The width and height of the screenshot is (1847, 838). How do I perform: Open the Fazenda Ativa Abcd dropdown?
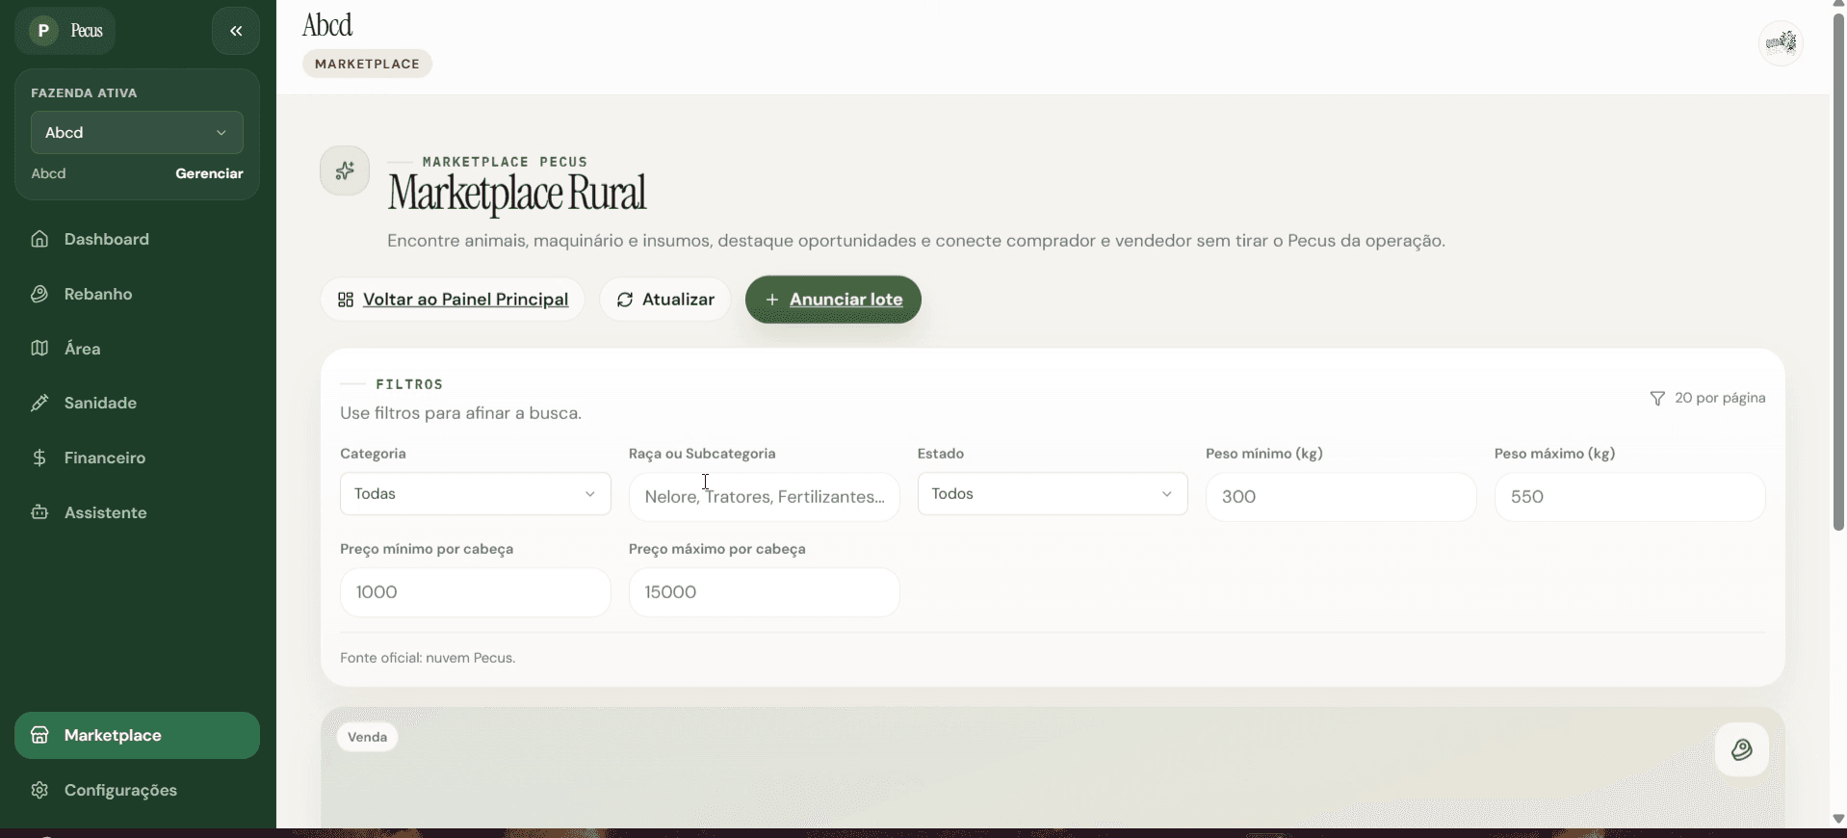(x=137, y=133)
